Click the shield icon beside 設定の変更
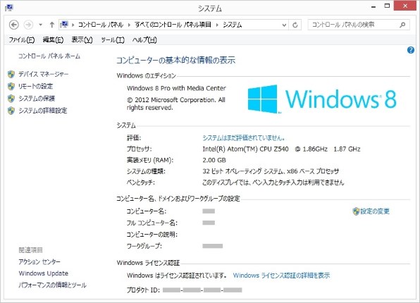The height and width of the screenshot is (303, 420). pyautogui.click(x=356, y=211)
